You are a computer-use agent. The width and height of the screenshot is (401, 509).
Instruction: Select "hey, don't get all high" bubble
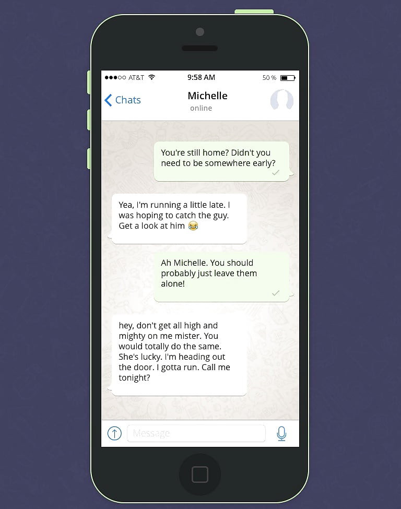click(x=179, y=355)
